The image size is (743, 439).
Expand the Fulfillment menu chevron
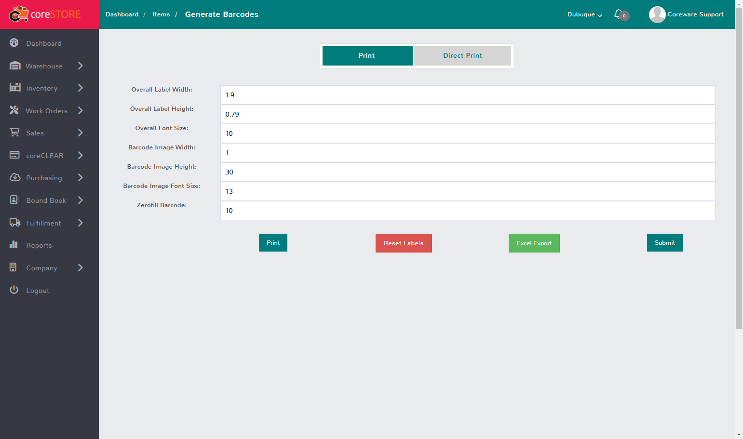tap(81, 223)
